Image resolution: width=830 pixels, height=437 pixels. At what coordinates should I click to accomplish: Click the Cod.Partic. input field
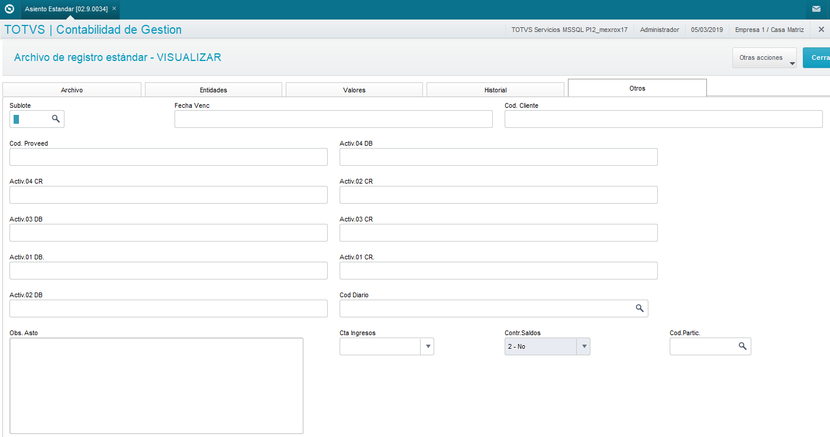tap(710, 346)
